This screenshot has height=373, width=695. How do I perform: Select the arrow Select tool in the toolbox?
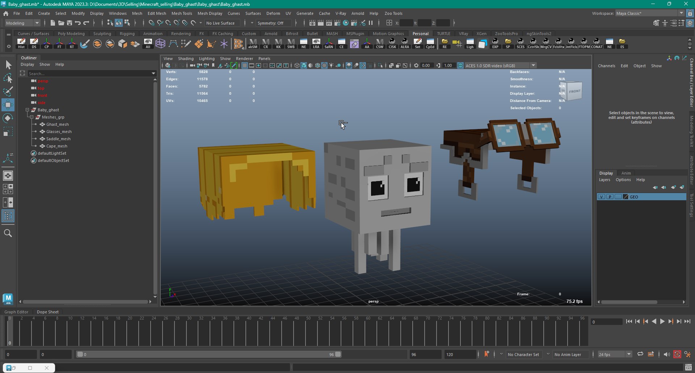(x=8, y=65)
